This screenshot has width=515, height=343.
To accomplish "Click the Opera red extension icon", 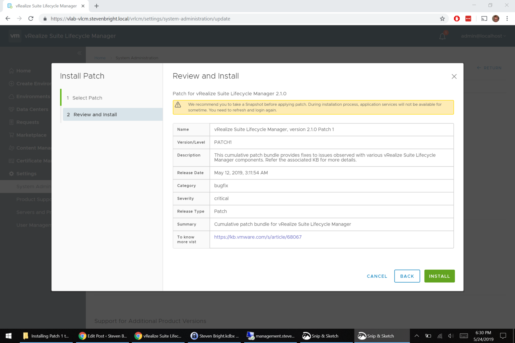I will (457, 19).
